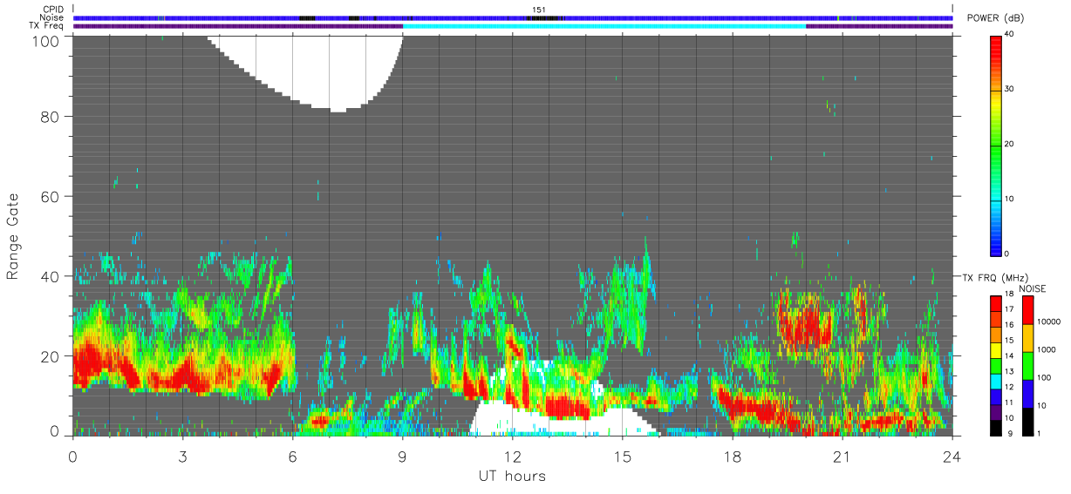
Task: Click the CPID label at the top left
Action: pyautogui.click(x=53, y=10)
